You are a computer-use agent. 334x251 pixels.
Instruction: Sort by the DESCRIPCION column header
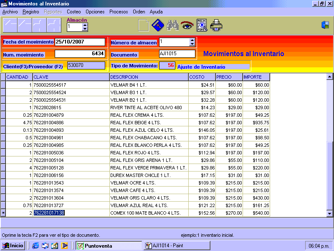(149, 77)
